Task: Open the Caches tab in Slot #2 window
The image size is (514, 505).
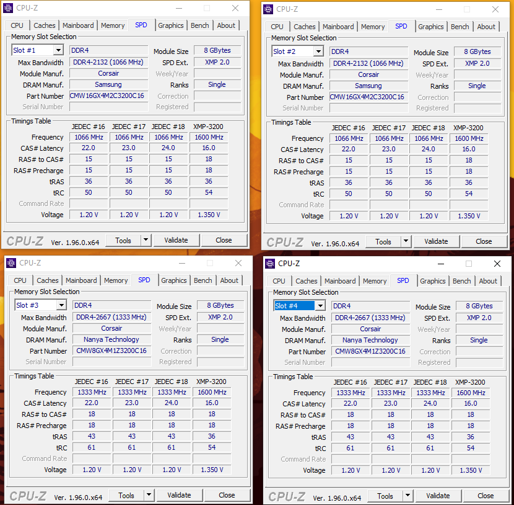Action: click(305, 27)
